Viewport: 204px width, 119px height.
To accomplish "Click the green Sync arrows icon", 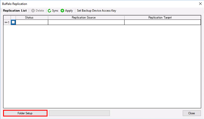I will (x=49, y=11).
